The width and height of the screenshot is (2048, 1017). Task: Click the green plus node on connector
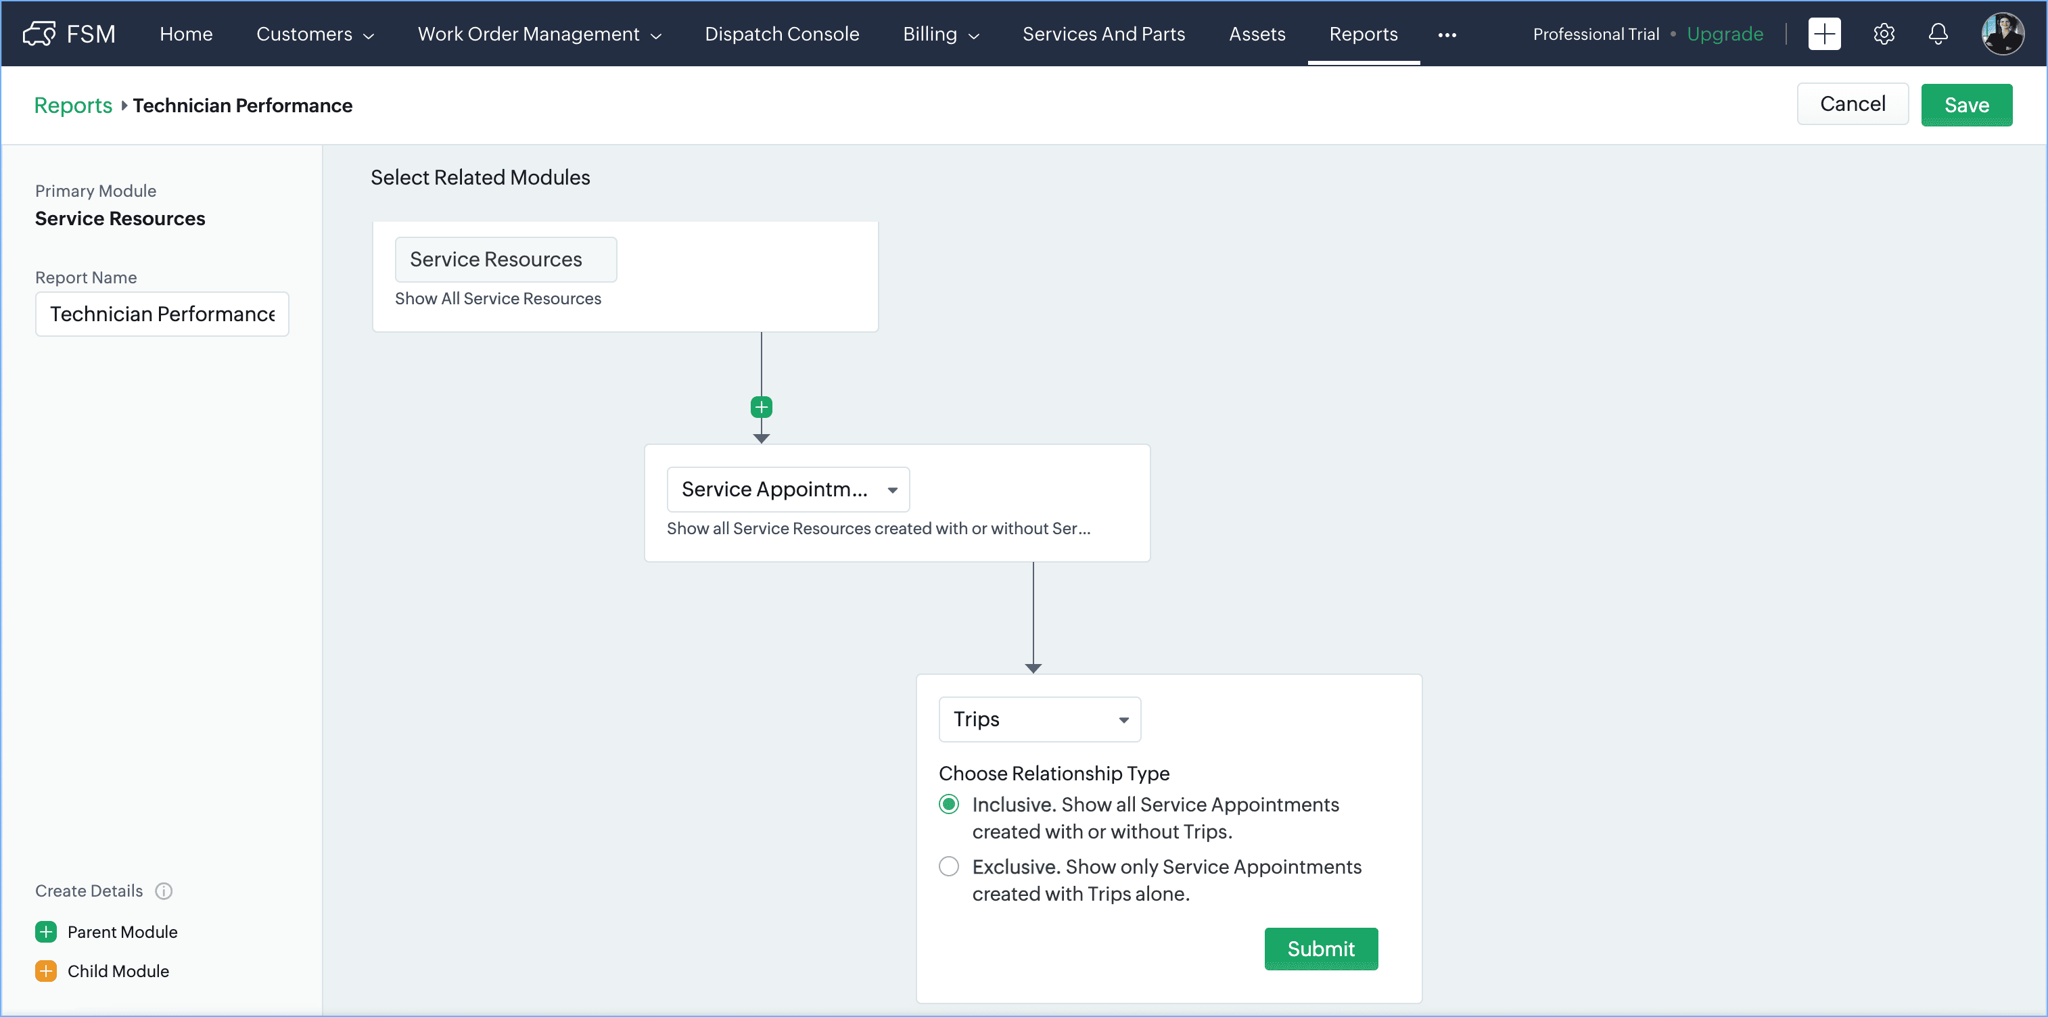pyautogui.click(x=761, y=407)
